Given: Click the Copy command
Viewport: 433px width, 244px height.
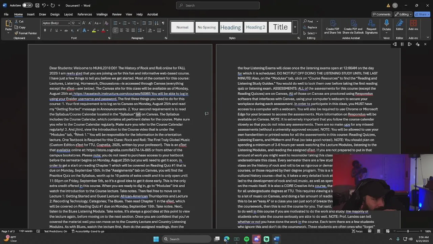Looking at the screenshot, I should click(20, 27).
